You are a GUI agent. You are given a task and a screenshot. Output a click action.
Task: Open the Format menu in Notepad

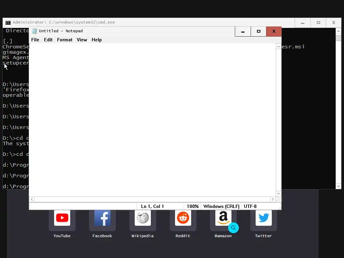point(64,40)
